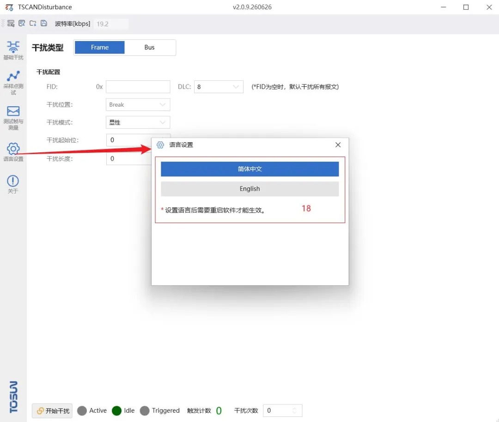Click the device scan toolbar icon
Screen dimensions: 499x422
(11, 24)
